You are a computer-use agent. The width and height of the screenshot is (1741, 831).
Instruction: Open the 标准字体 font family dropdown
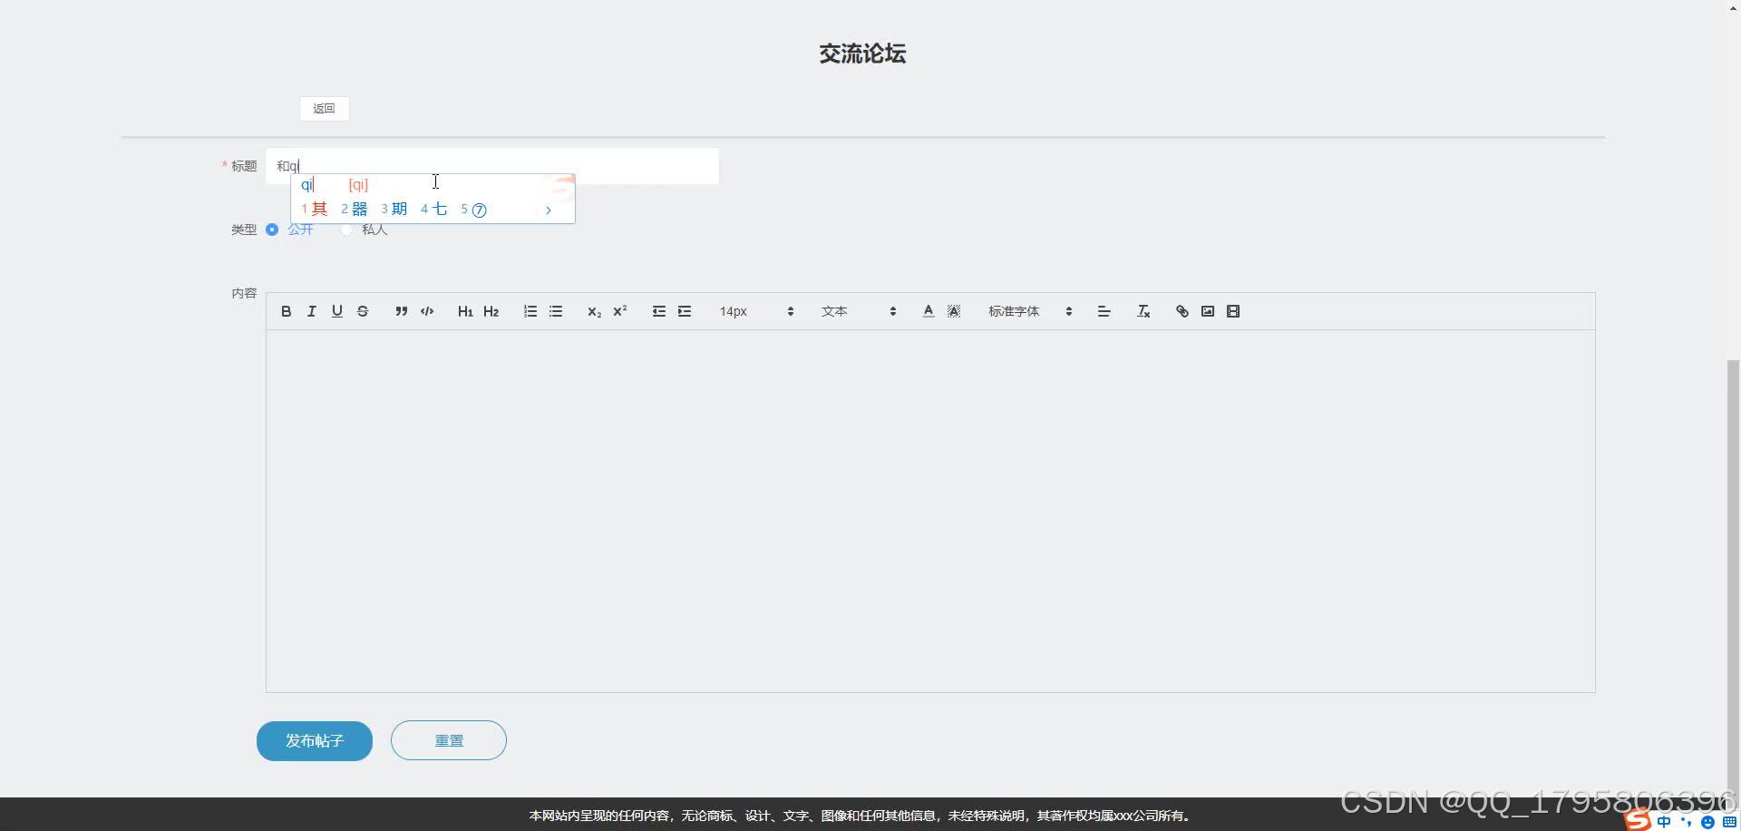[1030, 311]
